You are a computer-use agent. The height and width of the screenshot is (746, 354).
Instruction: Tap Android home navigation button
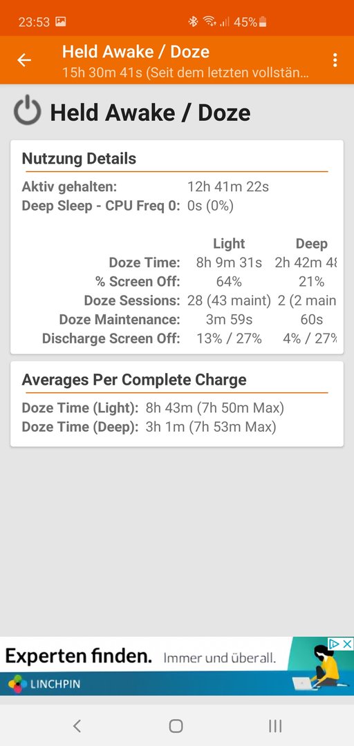[x=176, y=725]
